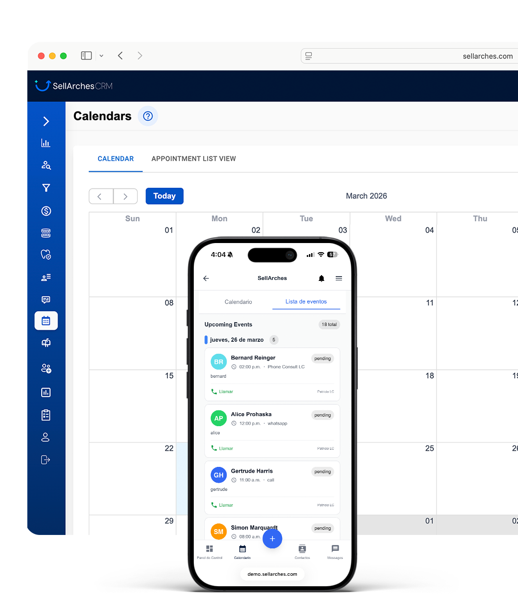Tap the BR avatar of Bernard Reinger

(x=219, y=362)
